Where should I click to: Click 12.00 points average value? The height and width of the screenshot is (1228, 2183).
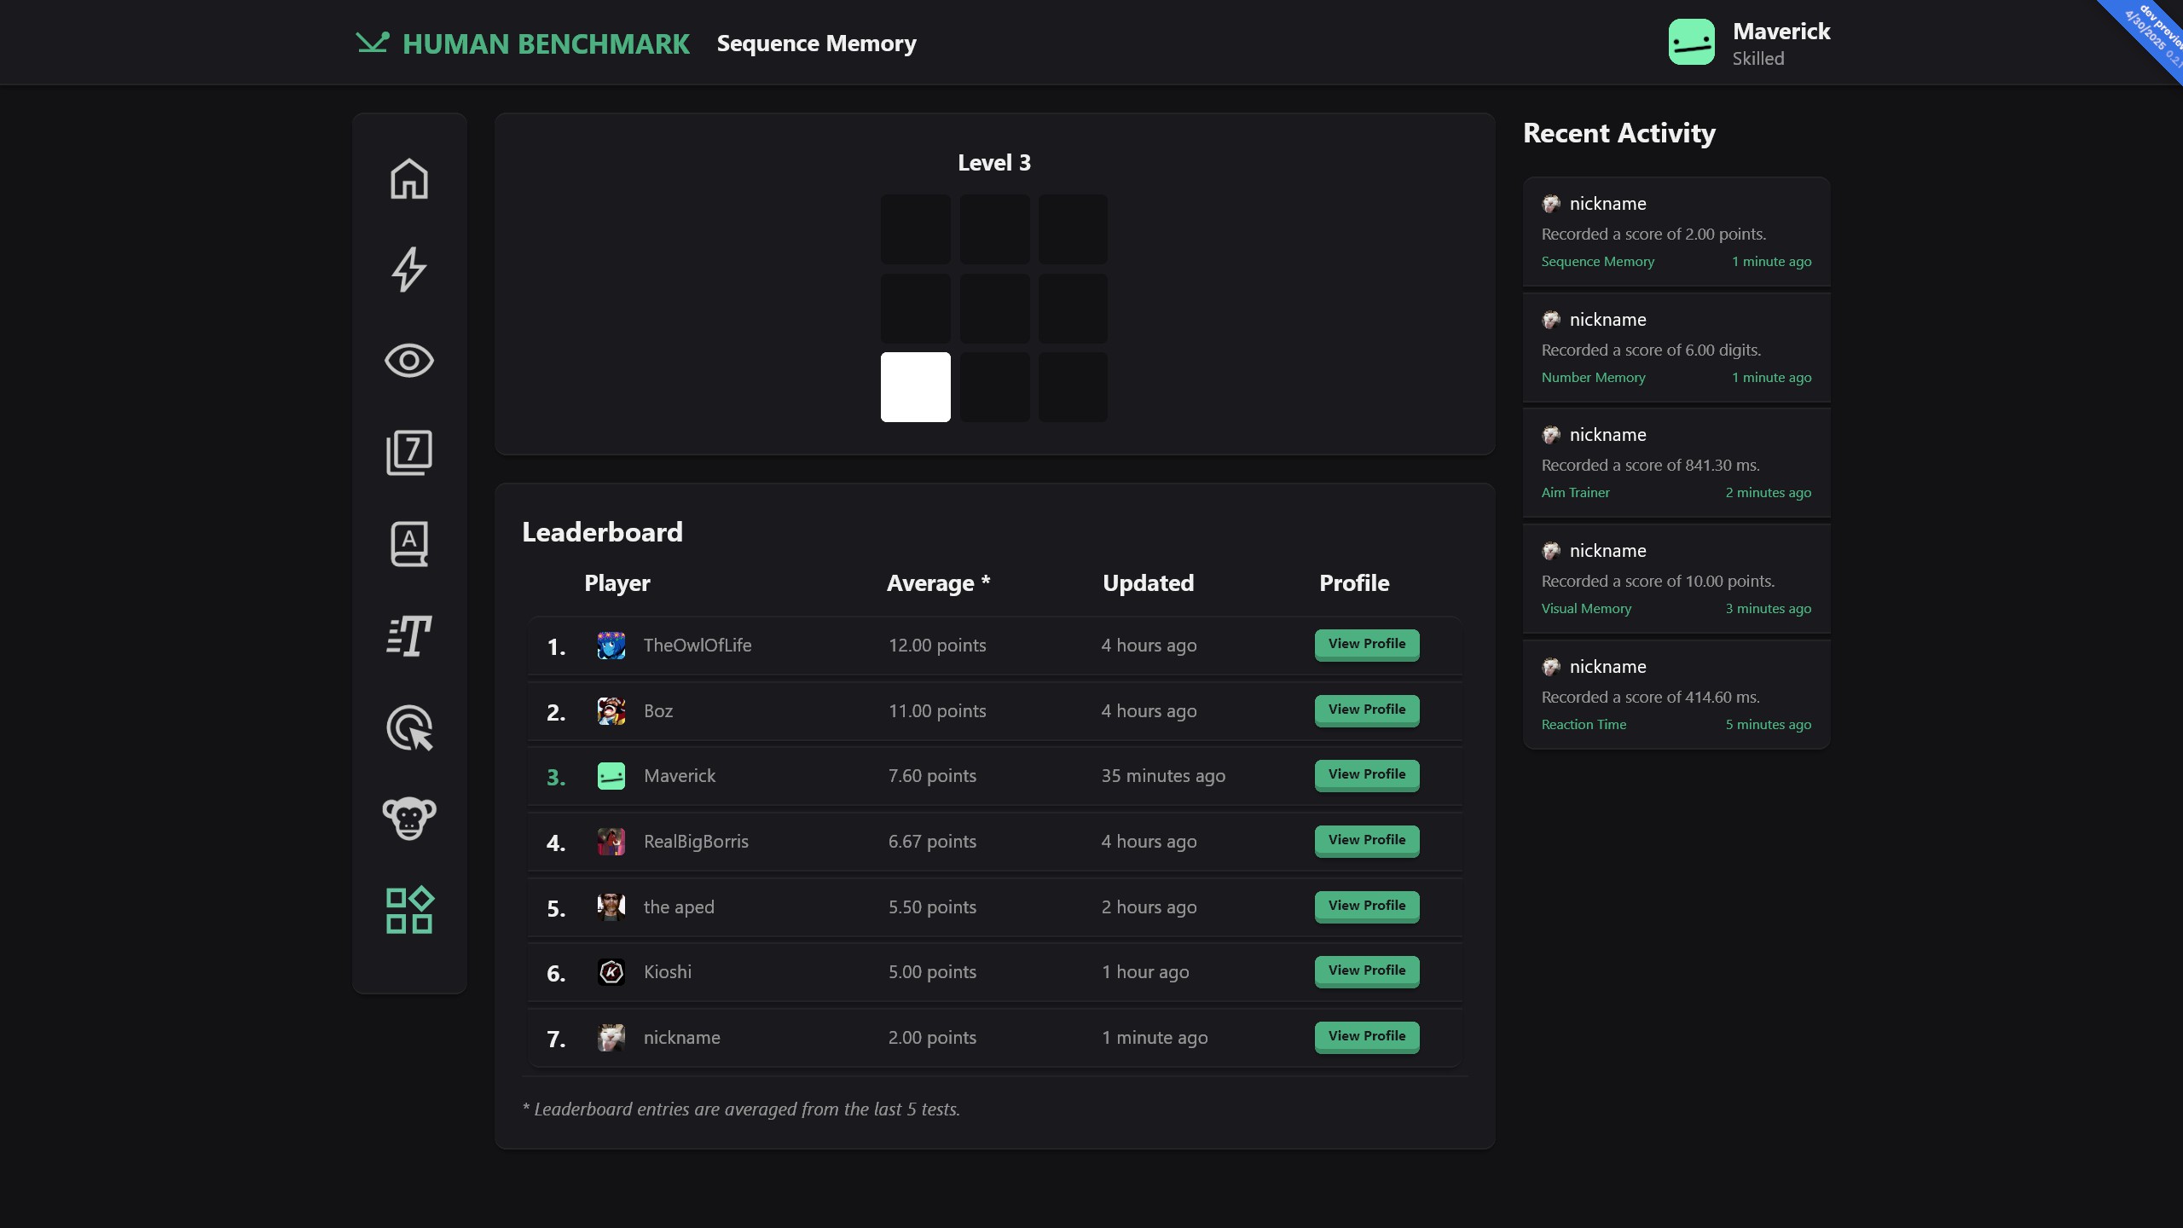coord(937,646)
